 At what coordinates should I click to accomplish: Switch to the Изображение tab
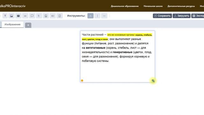[x=12, y=25]
